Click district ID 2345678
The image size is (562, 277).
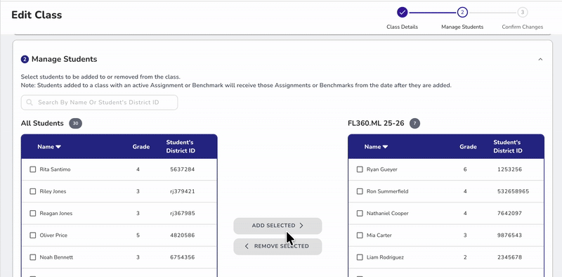pyautogui.click(x=510, y=257)
